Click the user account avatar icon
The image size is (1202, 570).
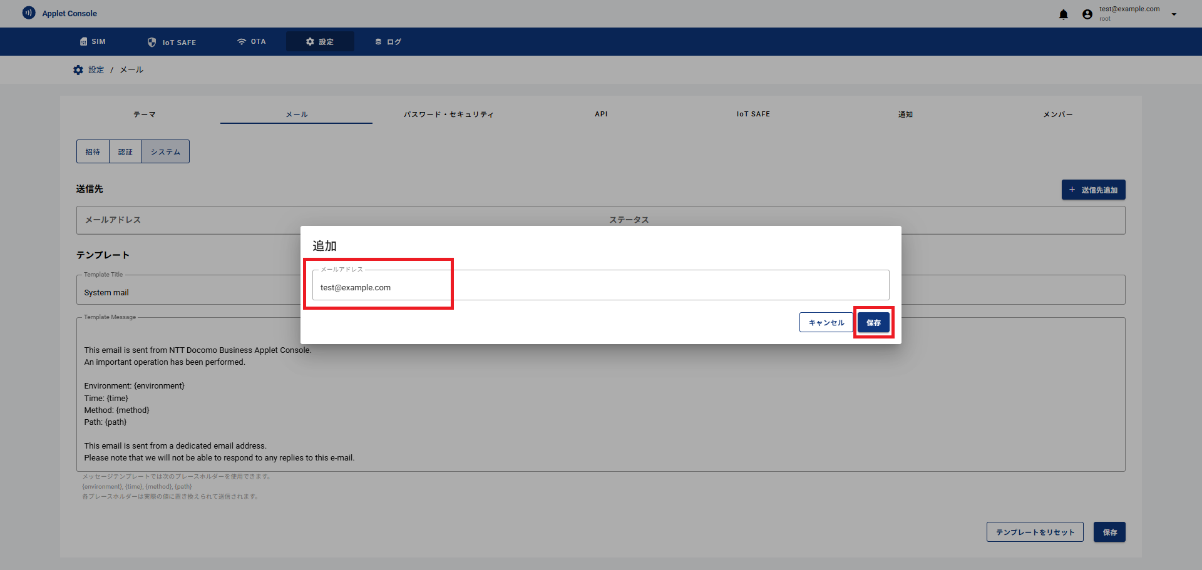tap(1087, 14)
